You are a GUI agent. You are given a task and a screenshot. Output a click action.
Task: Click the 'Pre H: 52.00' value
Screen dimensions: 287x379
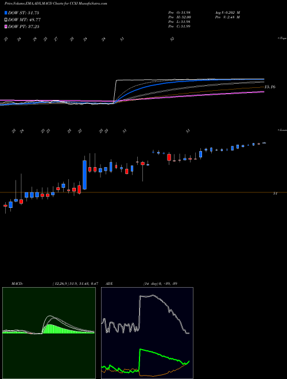(180, 17)
